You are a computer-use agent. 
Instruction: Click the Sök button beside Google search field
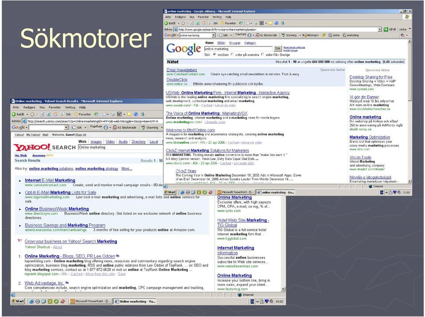point(278,49)
